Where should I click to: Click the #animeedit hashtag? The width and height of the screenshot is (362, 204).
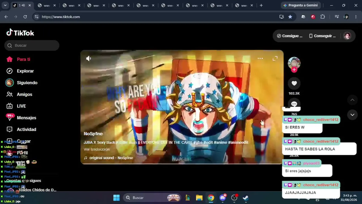tap(238, 142)
